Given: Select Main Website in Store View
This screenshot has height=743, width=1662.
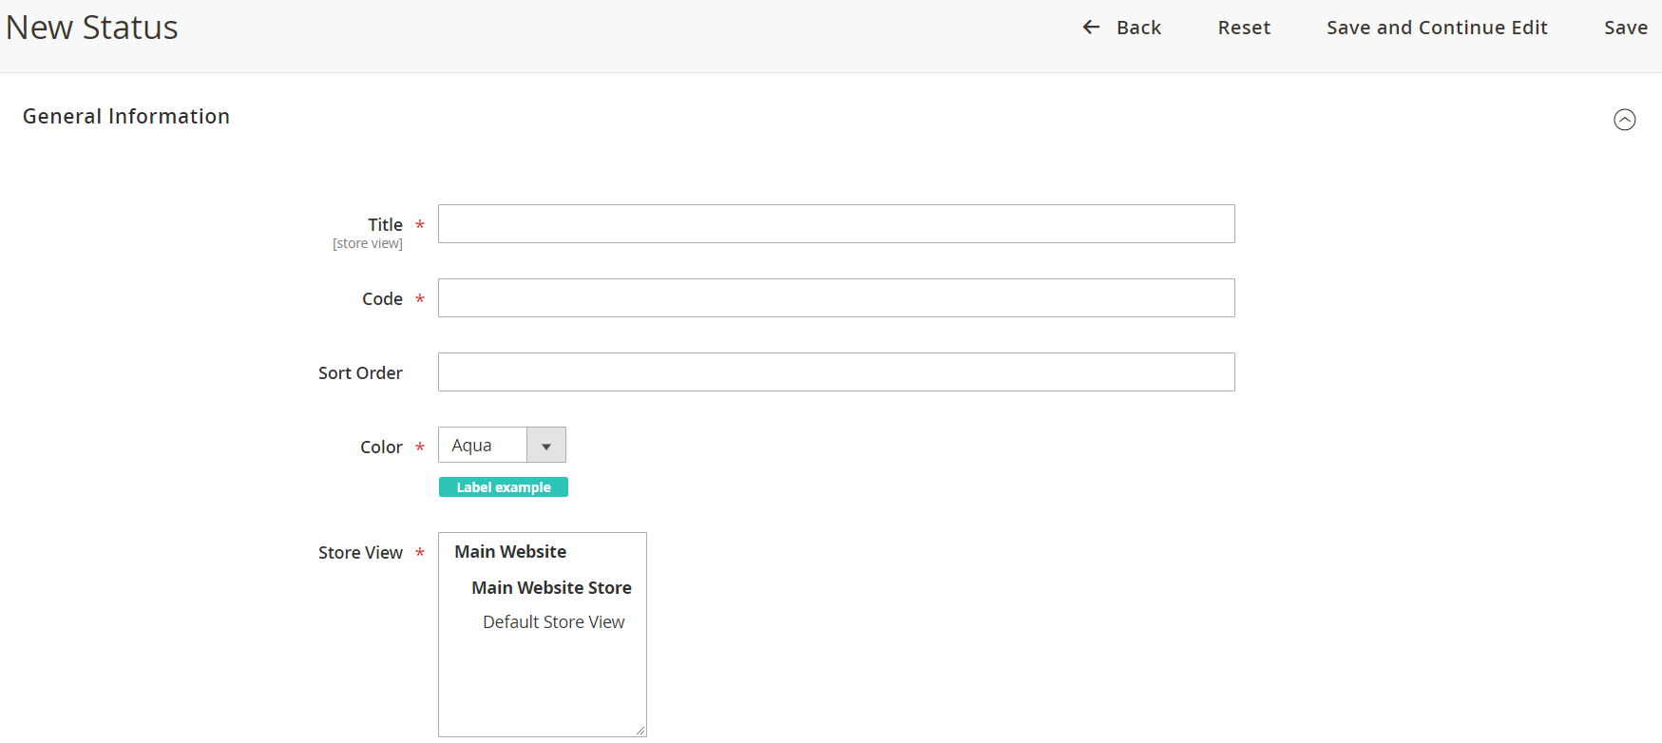Looking at the screenshot, I should [x=510, y=552].
